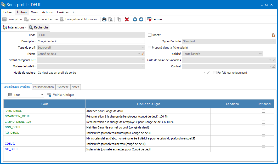Open Modèle de bulletin dropdown

tap(143, 66)
